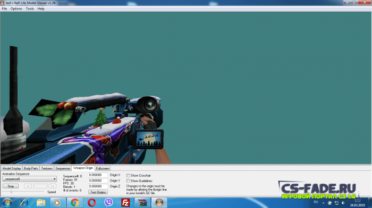372x208 pixels.
Task: Click the animation Speed slider
Action: pos(23,192)
